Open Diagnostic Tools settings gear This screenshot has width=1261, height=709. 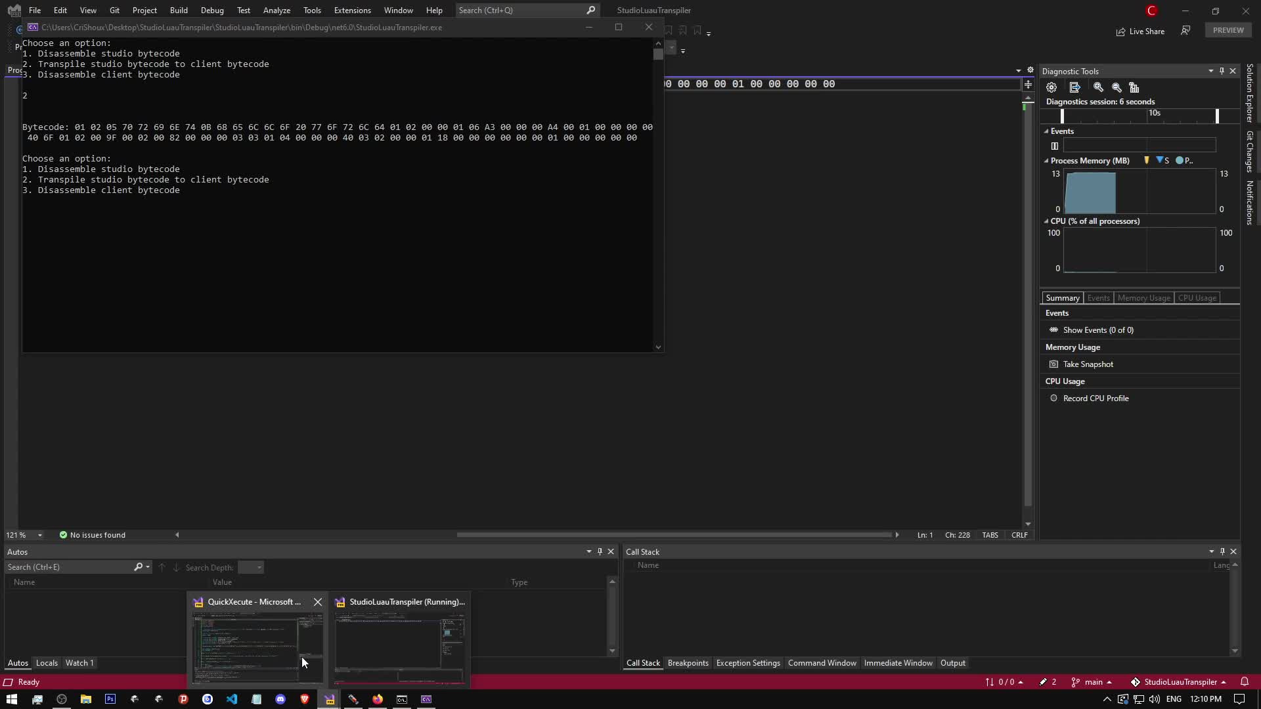[x=1051, y=87]
